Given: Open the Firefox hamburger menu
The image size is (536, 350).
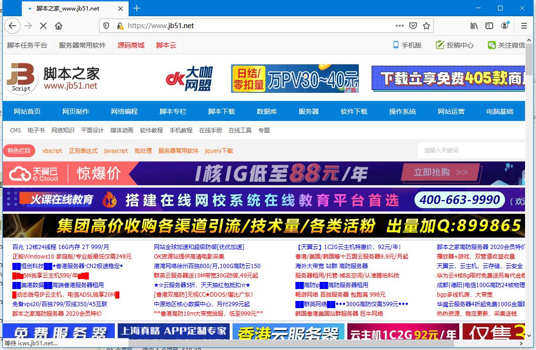Looking at the screenshot, I should pos(524,26).
